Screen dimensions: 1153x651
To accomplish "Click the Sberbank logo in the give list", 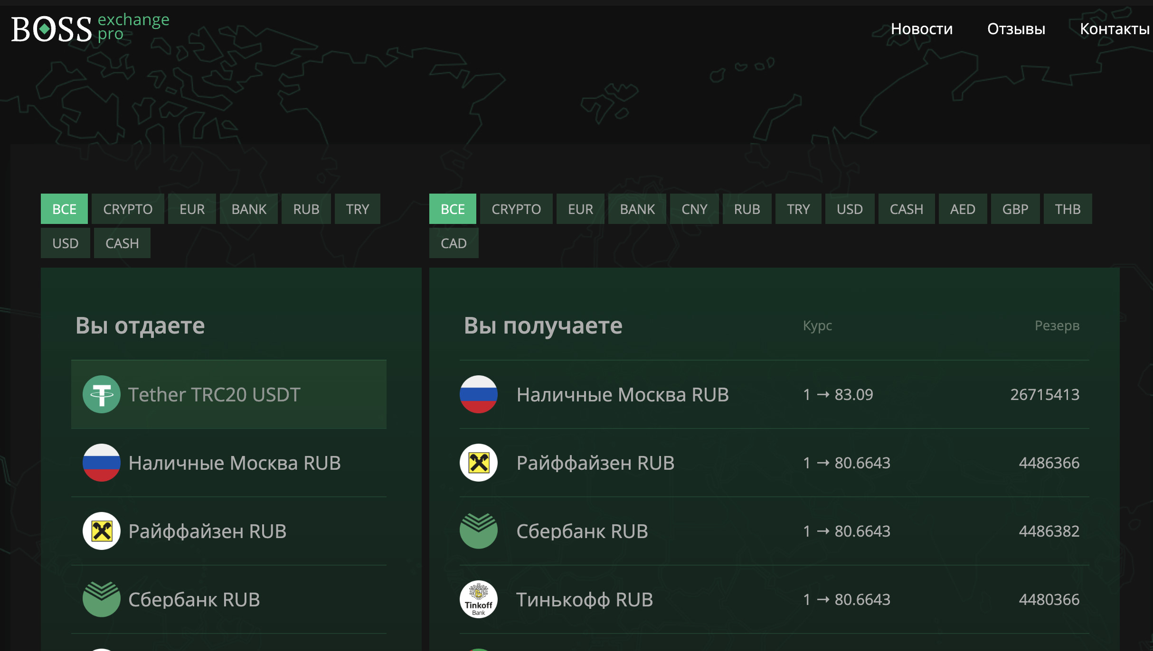I will click(x=101, y=599).
